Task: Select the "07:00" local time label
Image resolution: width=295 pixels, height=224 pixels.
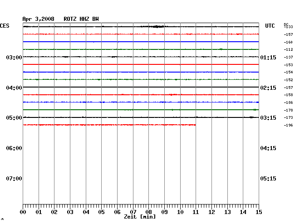Action: 14,178
